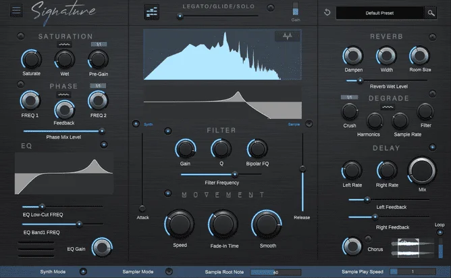This screenshot has height=278, width=451.
Task: Click the Reverb Wet Level slider handle
Action: click(360, 80)
